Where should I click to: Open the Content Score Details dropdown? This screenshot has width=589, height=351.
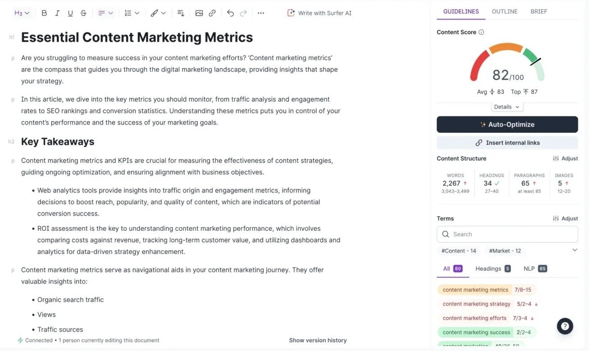(x=507, y=107)
